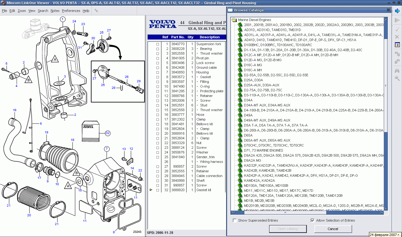
Task: Click the gray X cancel icon
Action: pyautogui.click(x=397, y=37)
